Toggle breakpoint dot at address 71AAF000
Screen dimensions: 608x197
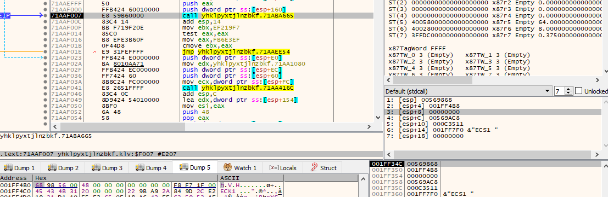(x=46, y=10)
